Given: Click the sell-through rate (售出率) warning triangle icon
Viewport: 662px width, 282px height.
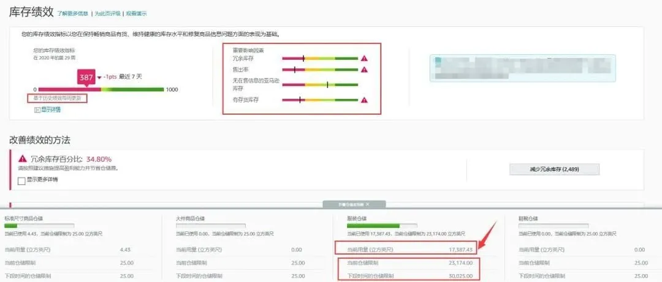Looking at the screenshot, I should tap(364, 70).
